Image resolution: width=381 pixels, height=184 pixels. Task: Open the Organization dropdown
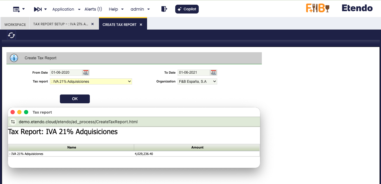197,81
